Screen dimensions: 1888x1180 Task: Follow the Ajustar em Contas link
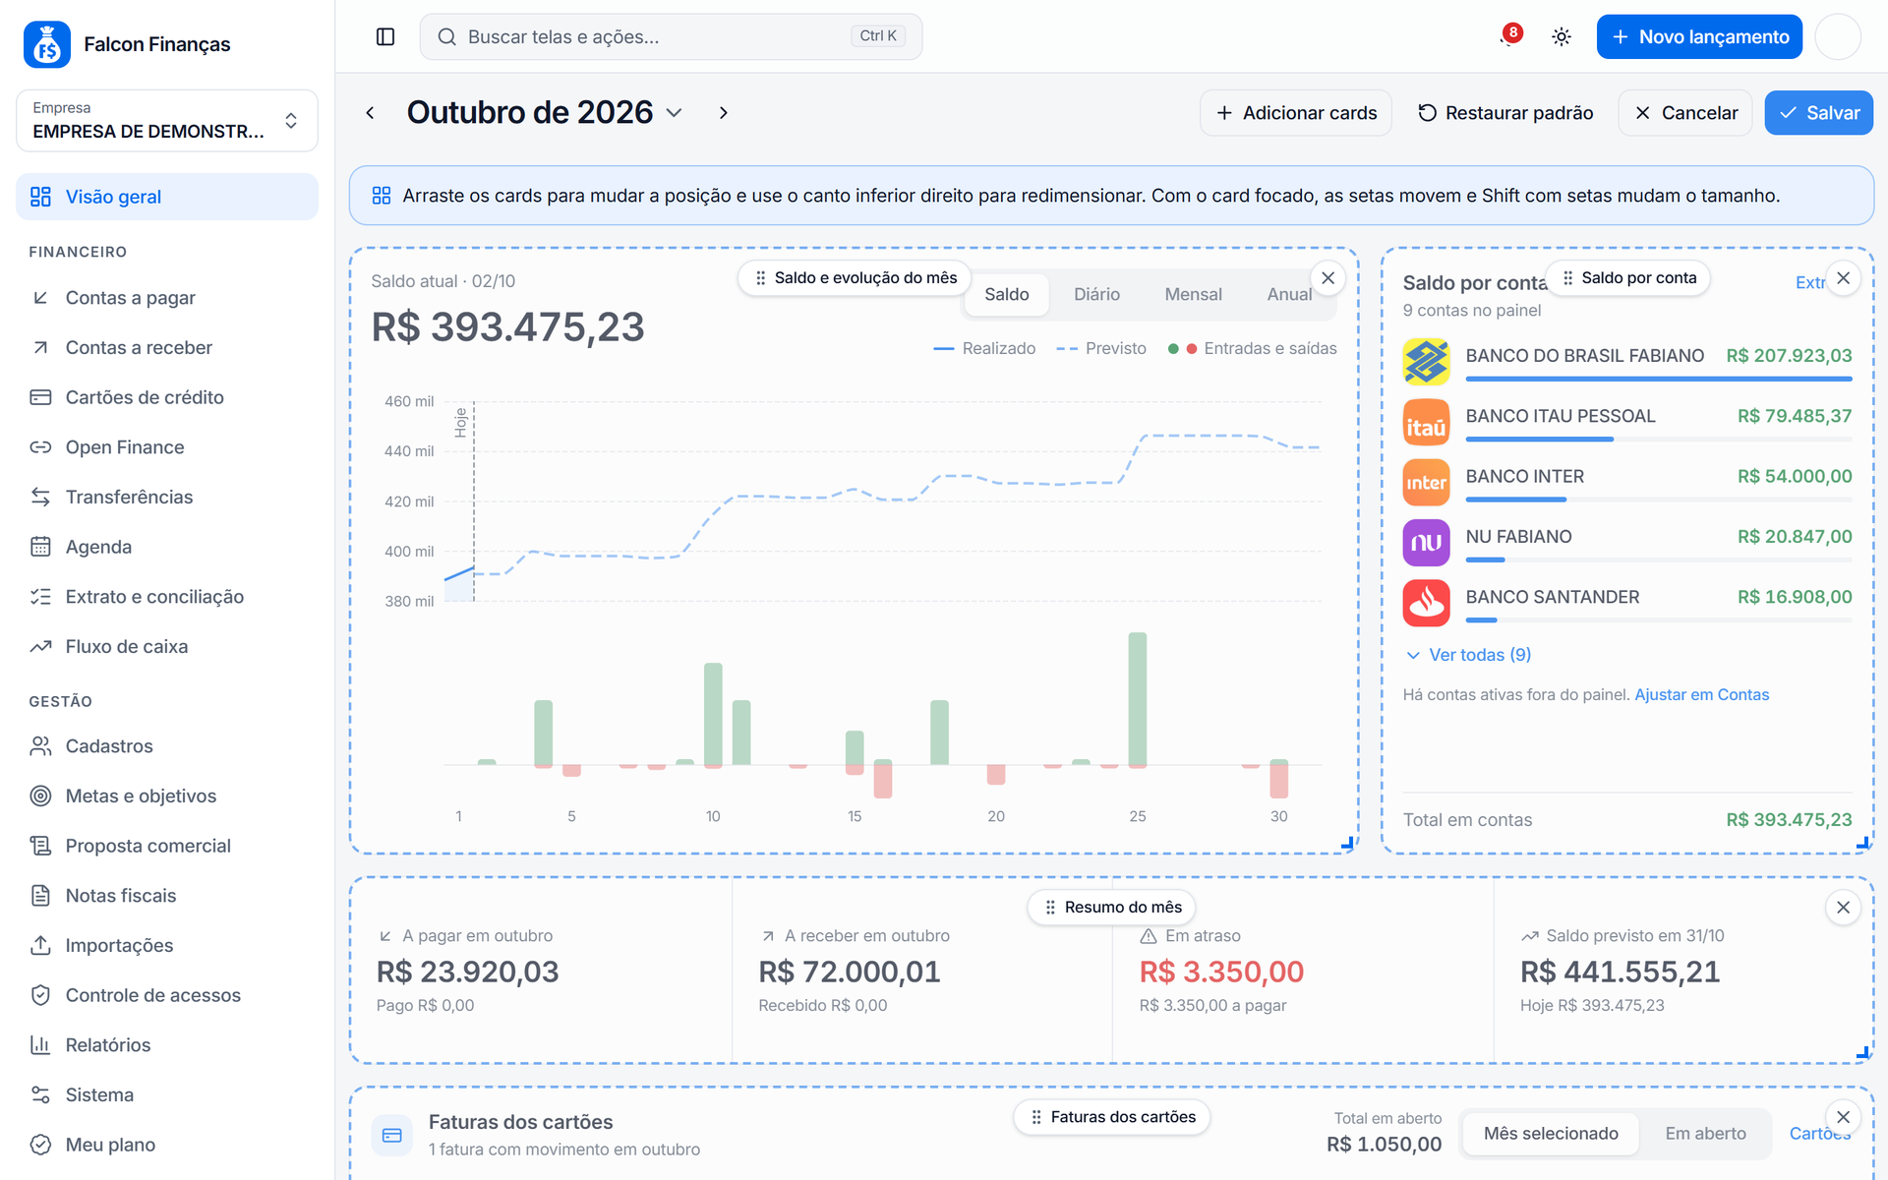click(1701, 695)
